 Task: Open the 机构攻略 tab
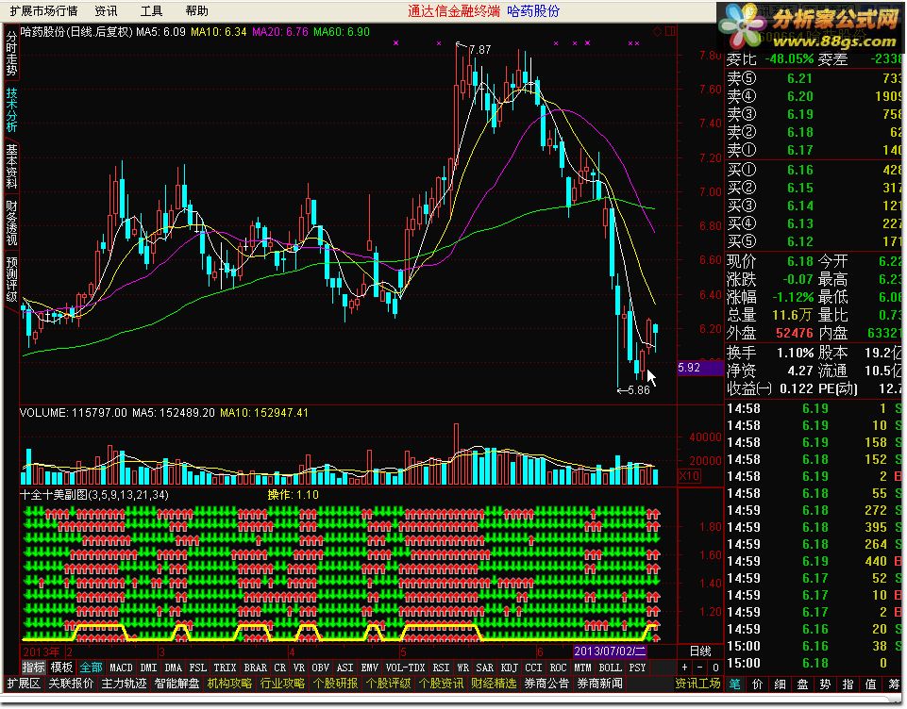pos(229,684)
